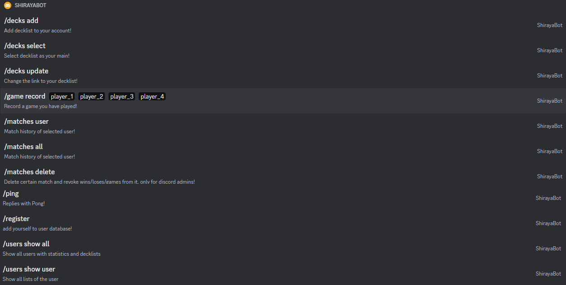Click the ShirayaBot label next to /decks add
Viewport: 566px width, 285px height.
pos(549,25)
